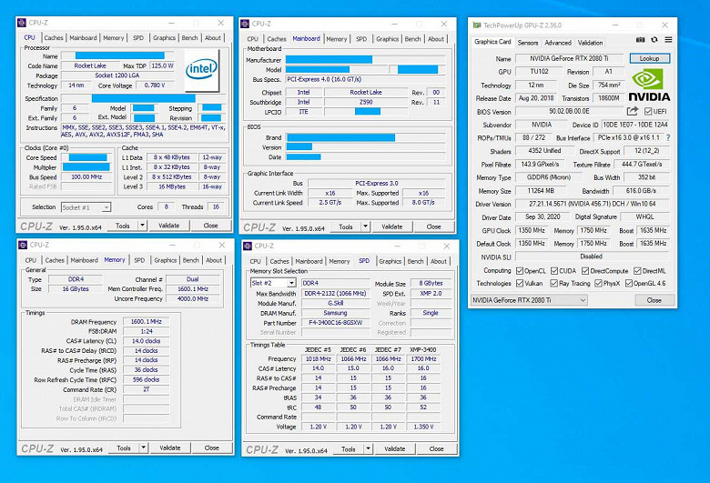Open the GPU-Z hamburger menu

668,40
